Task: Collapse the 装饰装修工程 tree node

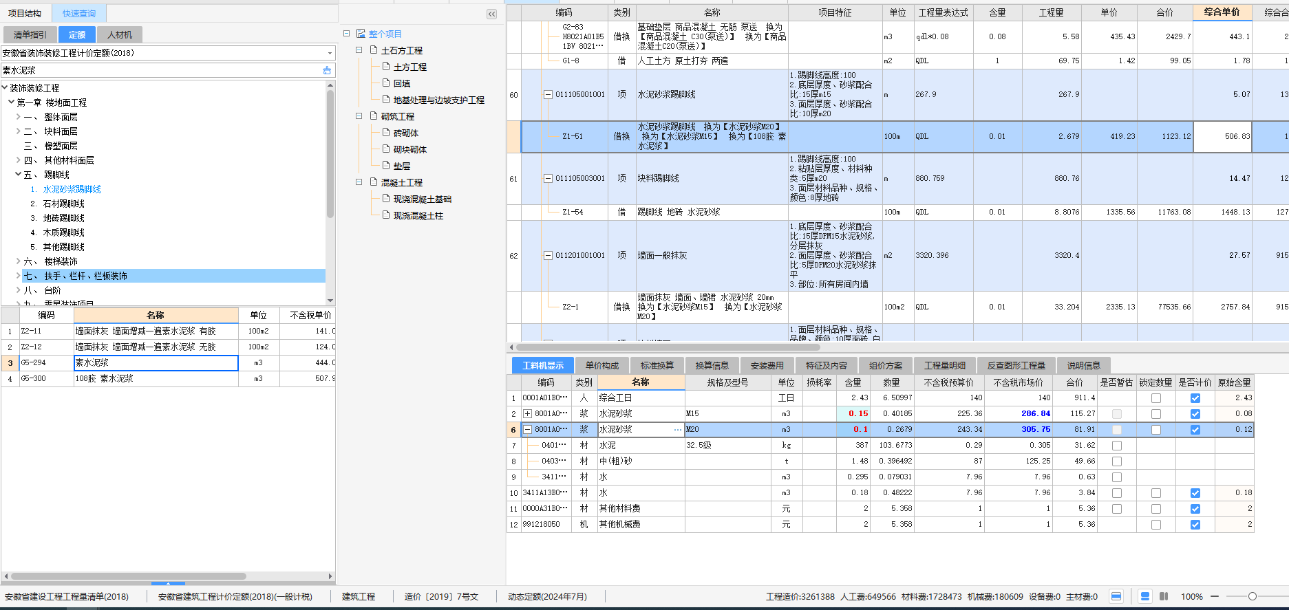Action: coord(5,88)
